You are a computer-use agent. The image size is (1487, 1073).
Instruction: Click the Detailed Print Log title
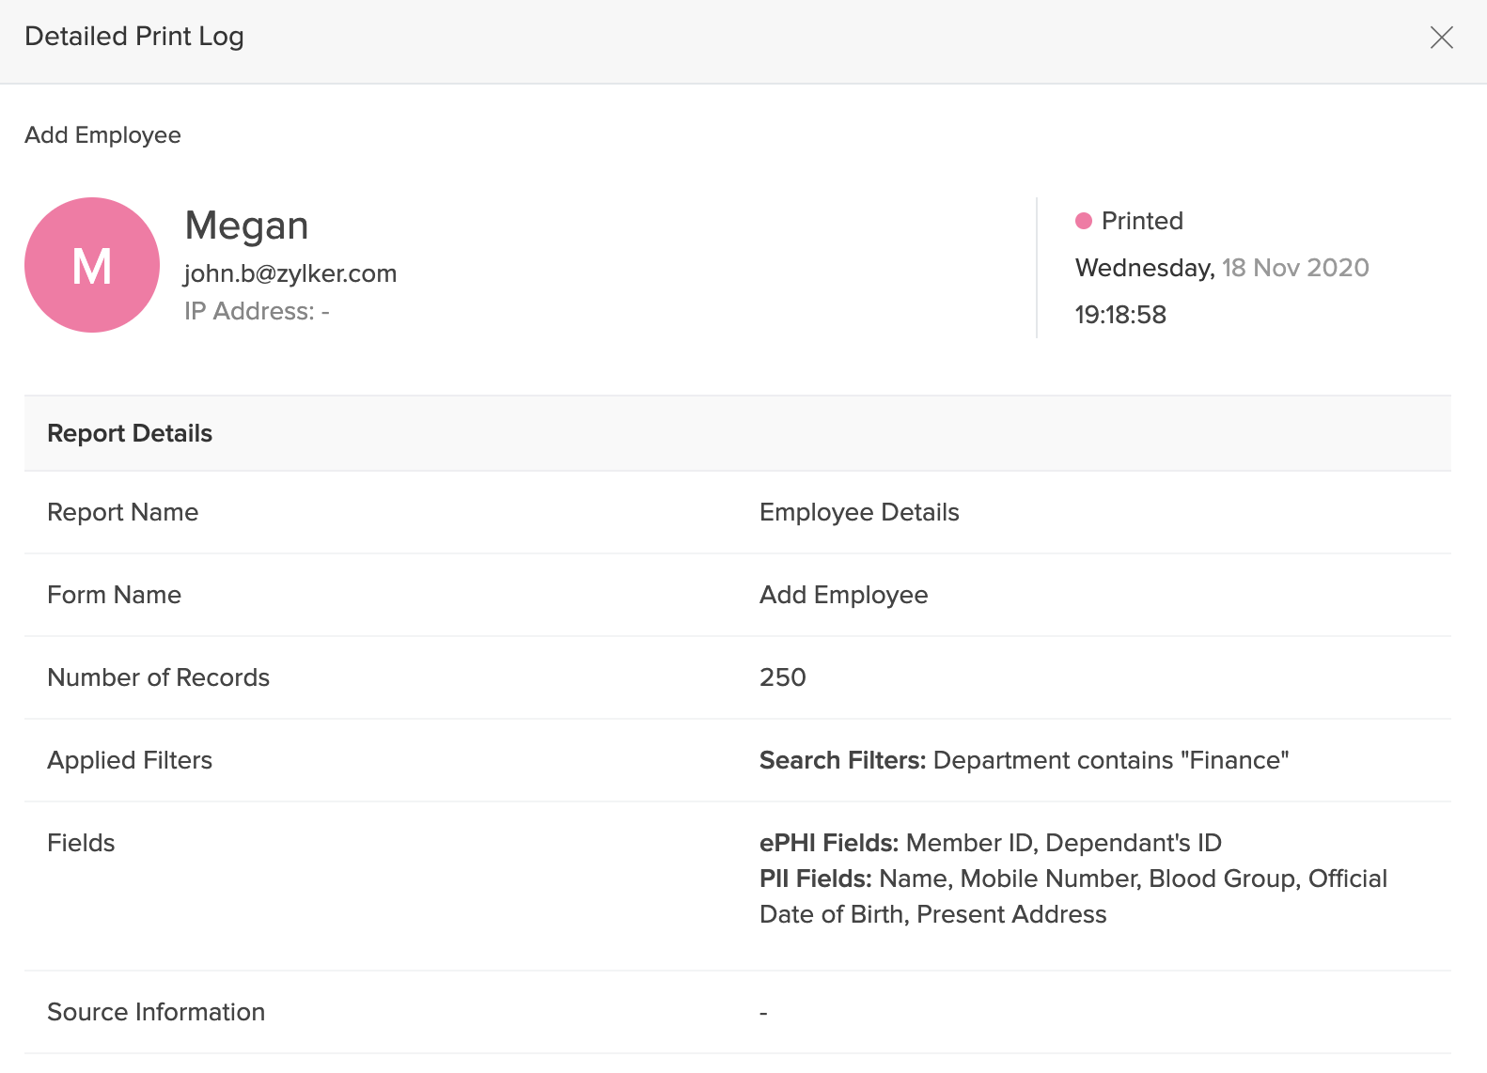pos(134,37)
